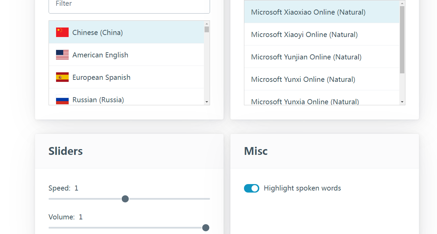The height and width of the screenshot is (234, 437).
Task: Click the Speed: 1 label
Action: point(64,188)
